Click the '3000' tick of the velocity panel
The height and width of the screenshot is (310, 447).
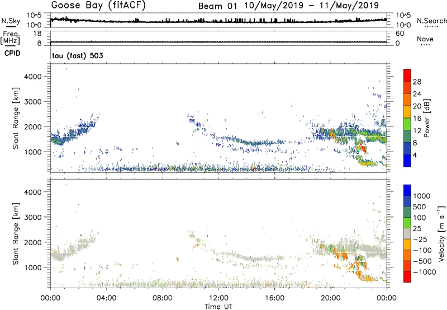tap(33, 217)
